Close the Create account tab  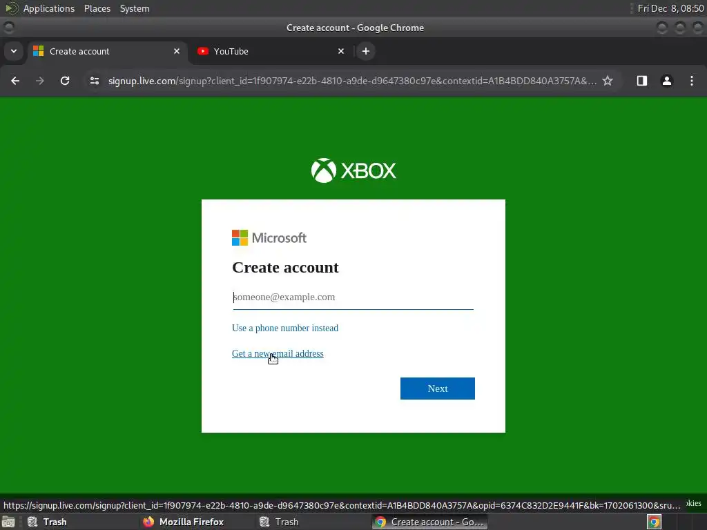177,51
